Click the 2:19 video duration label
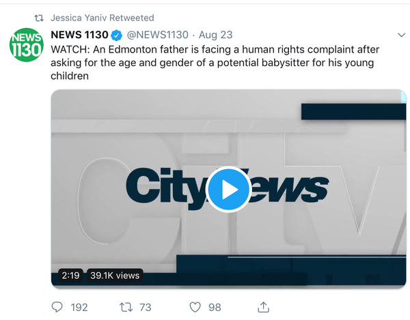The image size is (410, 320). 70,276
